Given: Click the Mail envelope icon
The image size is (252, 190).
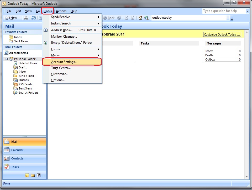Looking at the screenshot, I should tap(7, 142).
